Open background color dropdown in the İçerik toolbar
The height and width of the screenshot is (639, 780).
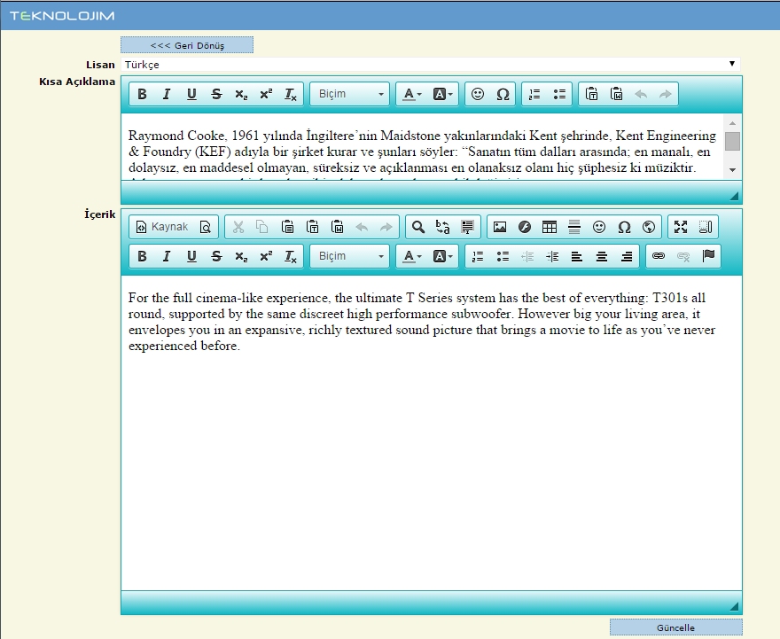(x=442, y=256)
